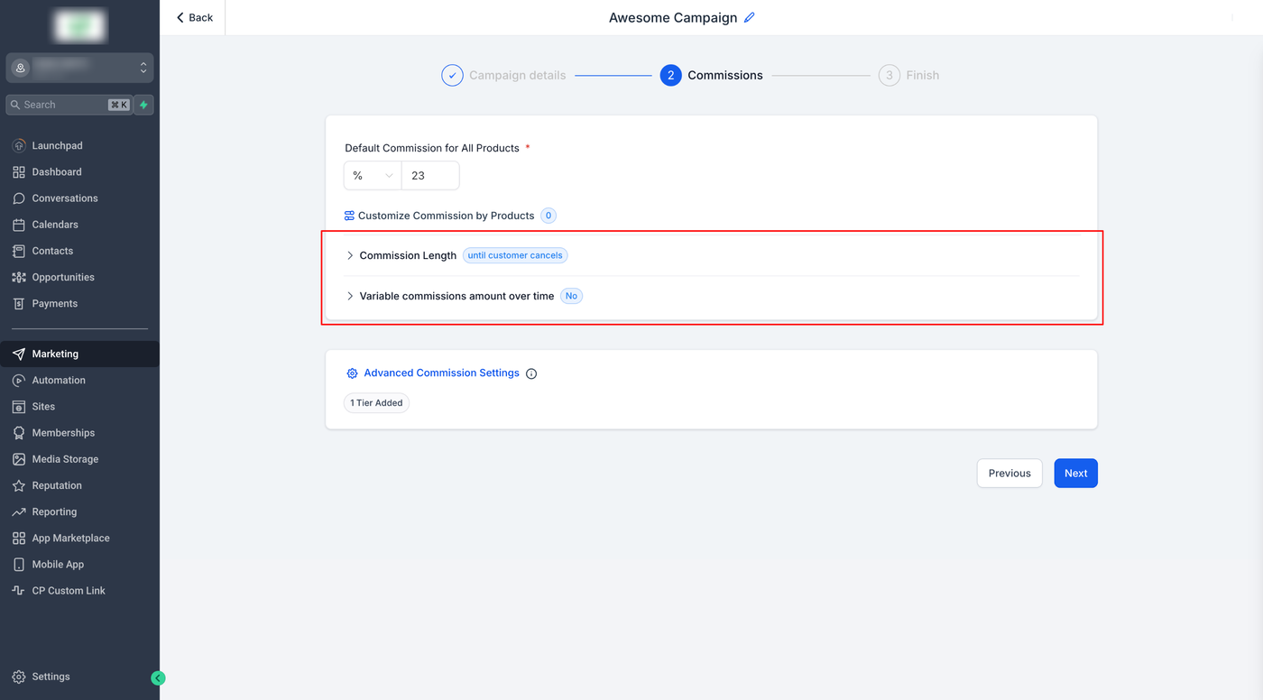This screenshot has width=1263, height=700.
Task: Open the percent commission type dropdown
Action: [373, 176]
